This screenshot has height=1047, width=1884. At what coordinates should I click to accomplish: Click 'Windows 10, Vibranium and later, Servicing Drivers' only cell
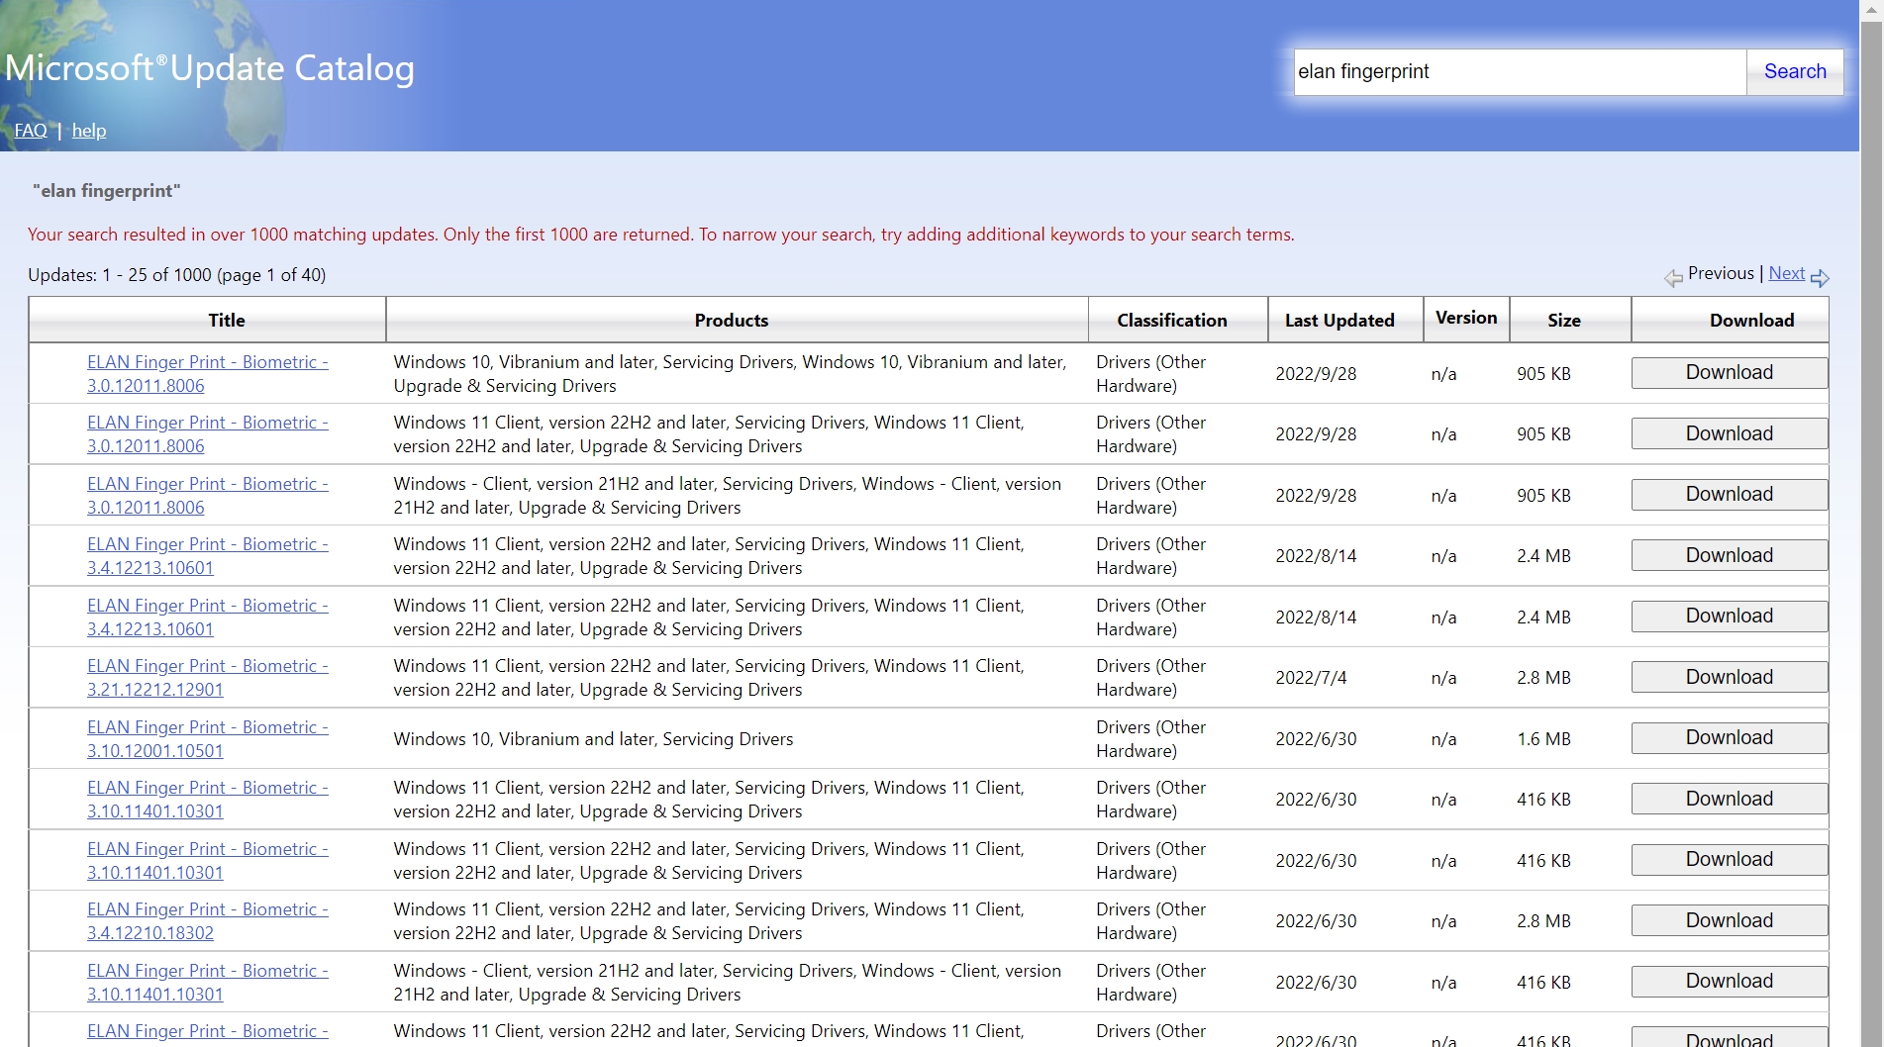(593, 739)
